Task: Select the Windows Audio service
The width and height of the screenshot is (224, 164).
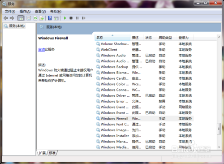Action: (144, 56)
